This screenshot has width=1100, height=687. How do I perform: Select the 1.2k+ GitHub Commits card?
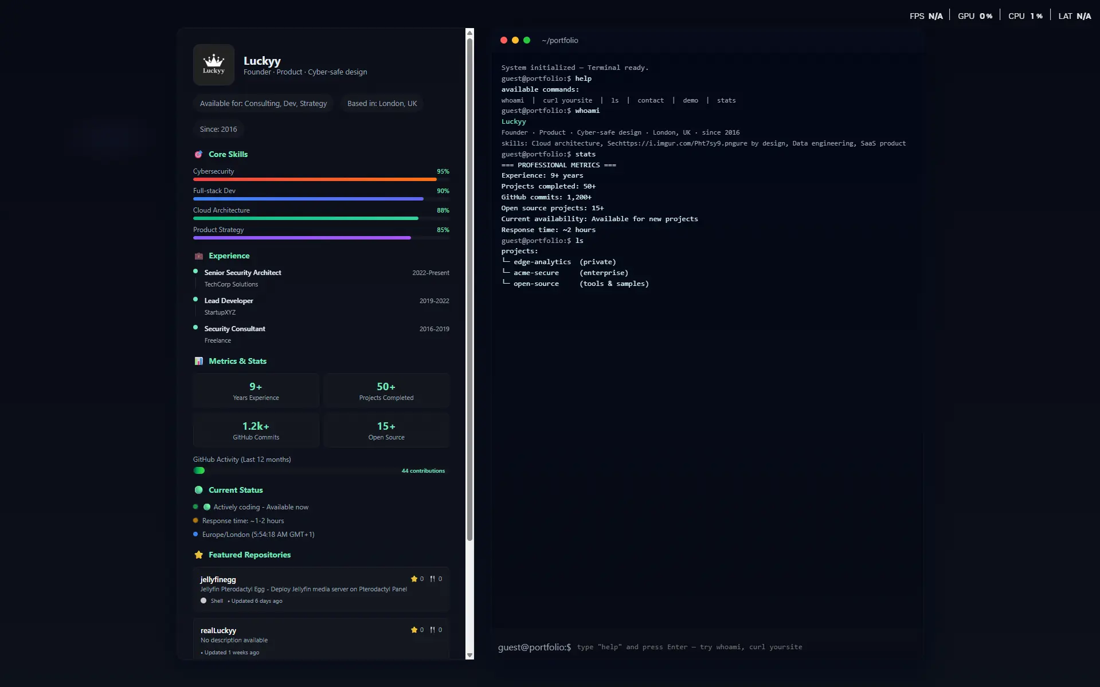point(256,430)
